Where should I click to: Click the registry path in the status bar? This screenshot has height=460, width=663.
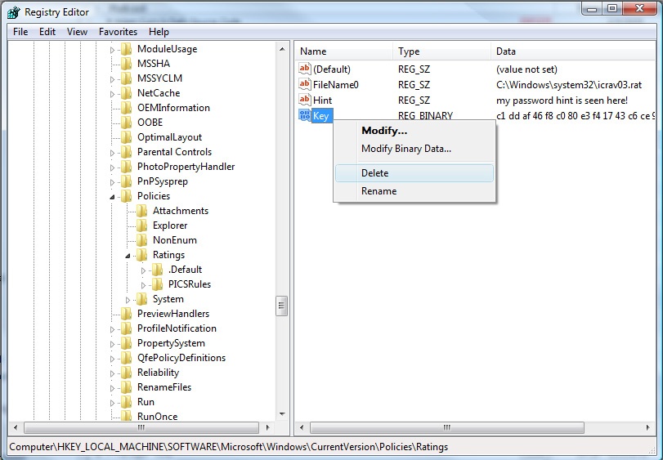pos(228,447)
